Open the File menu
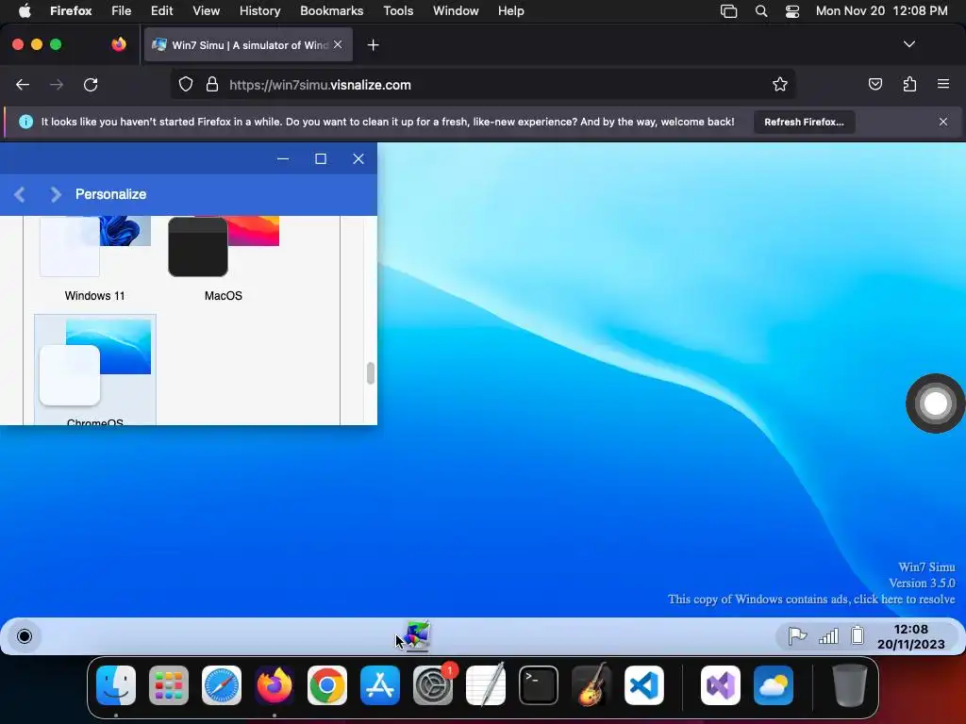966x724 pixels. click(122, 11)
